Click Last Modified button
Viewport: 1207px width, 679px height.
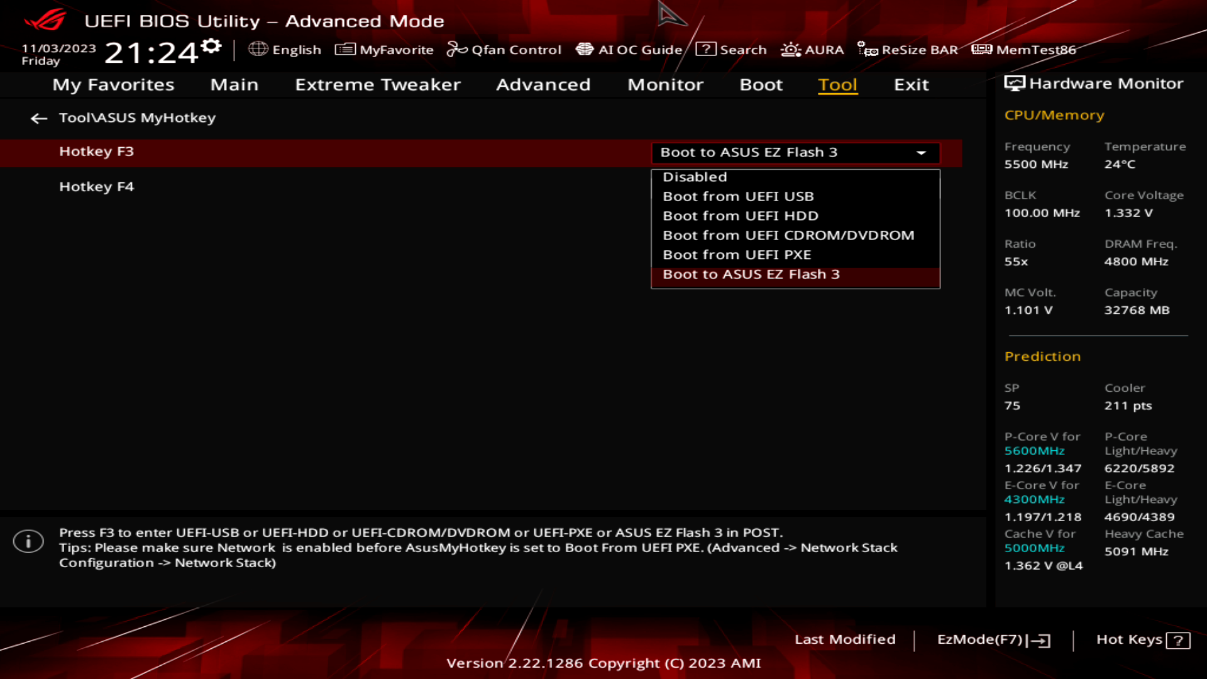coord(846,639)
